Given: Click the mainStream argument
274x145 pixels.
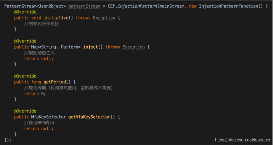Looking at the screenshot, I should point(172,6).
